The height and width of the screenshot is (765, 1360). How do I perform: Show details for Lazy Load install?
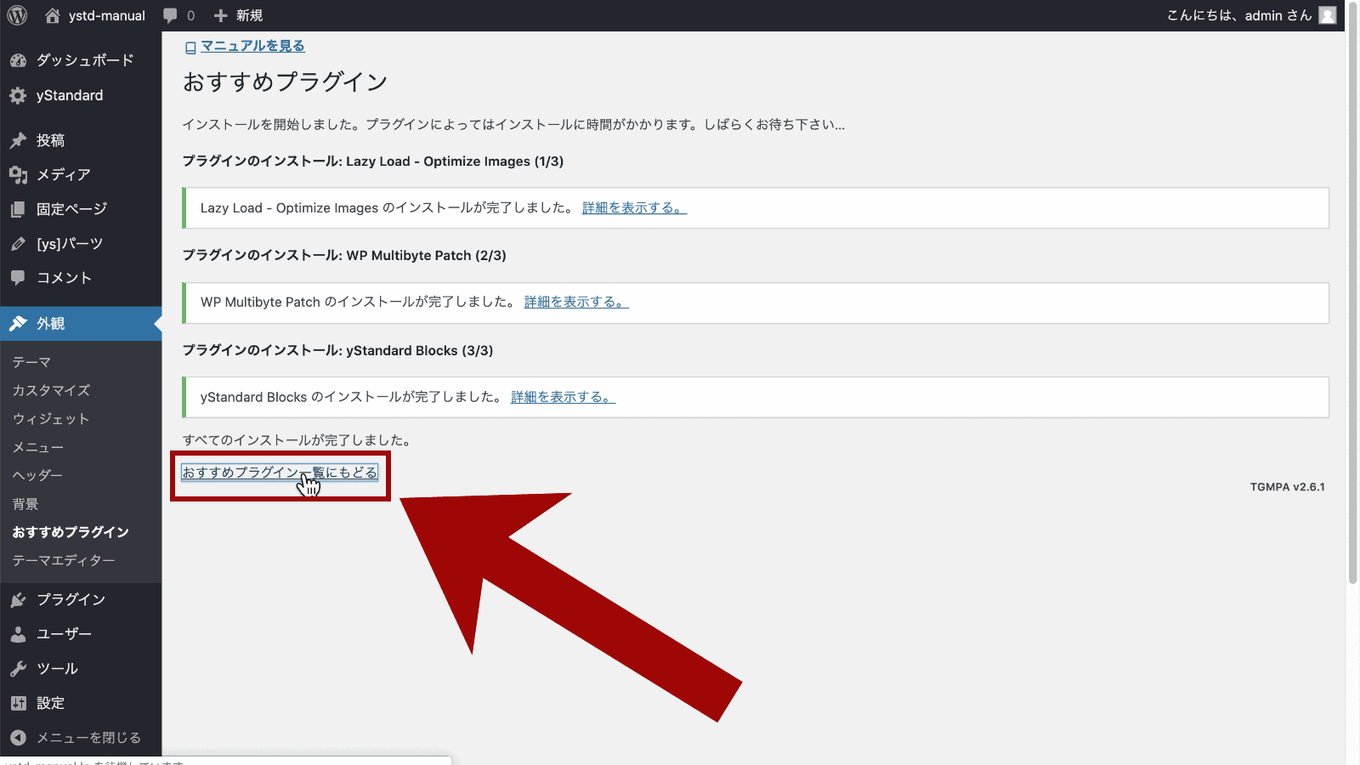[634, 207]
